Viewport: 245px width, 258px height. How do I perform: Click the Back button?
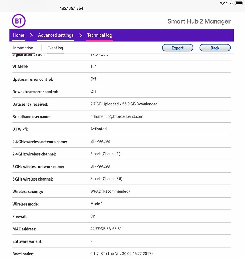[215, 48]
